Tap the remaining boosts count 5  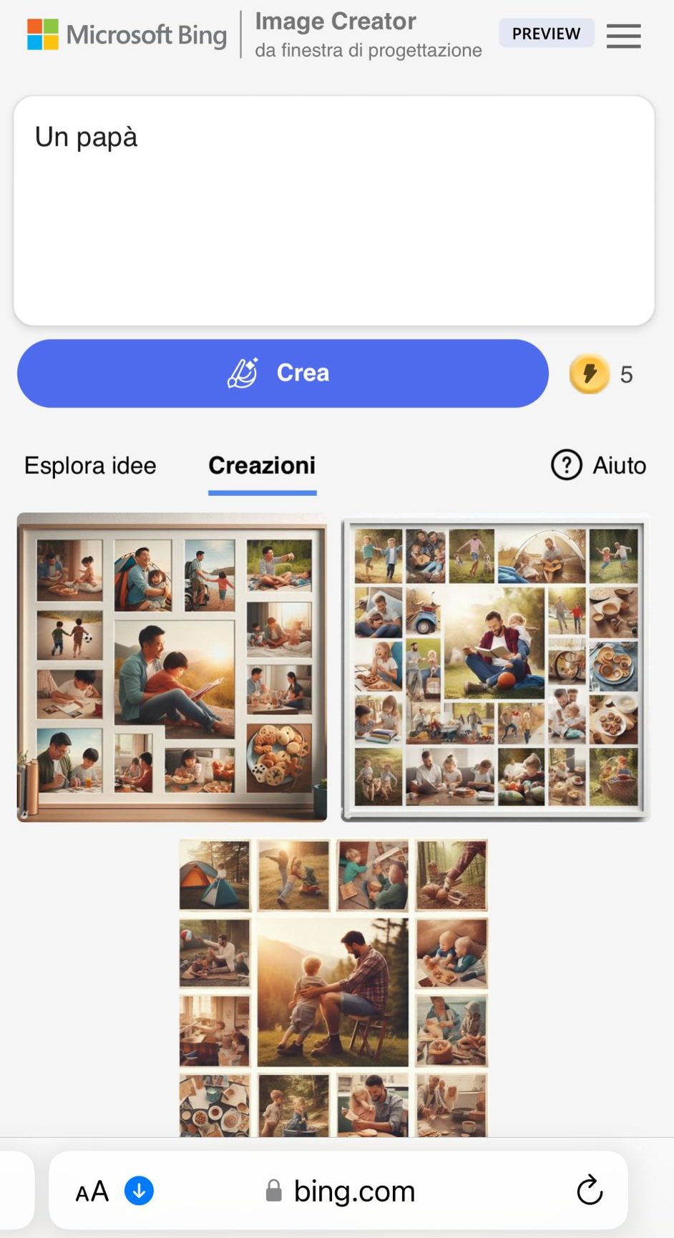(626, 374)
